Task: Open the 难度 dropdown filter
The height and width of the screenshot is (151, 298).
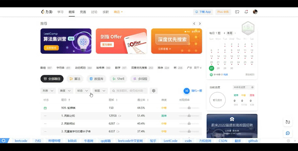Action: (x=65, y=91)
